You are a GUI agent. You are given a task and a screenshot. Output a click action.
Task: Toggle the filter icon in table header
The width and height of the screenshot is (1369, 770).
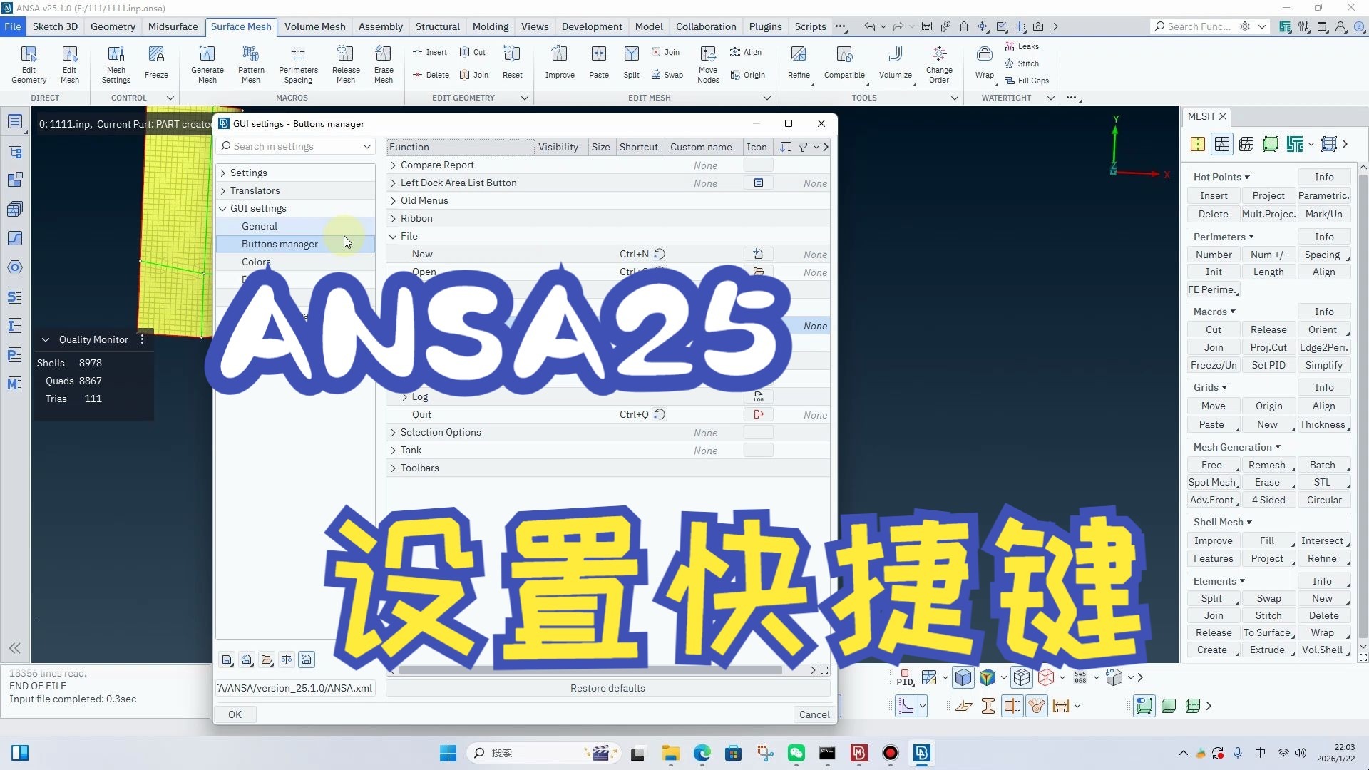click(803, 147)
